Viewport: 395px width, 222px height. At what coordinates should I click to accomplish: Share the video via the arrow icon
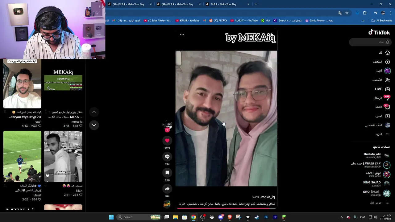pos(167,189)
